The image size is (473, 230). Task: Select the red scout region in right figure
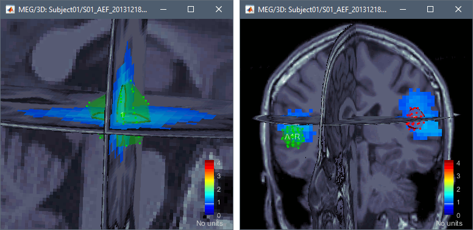pyautogui.click(x=415, y=118)
